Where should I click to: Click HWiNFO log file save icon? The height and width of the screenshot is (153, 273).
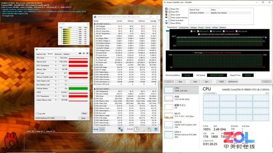(143, 129)
